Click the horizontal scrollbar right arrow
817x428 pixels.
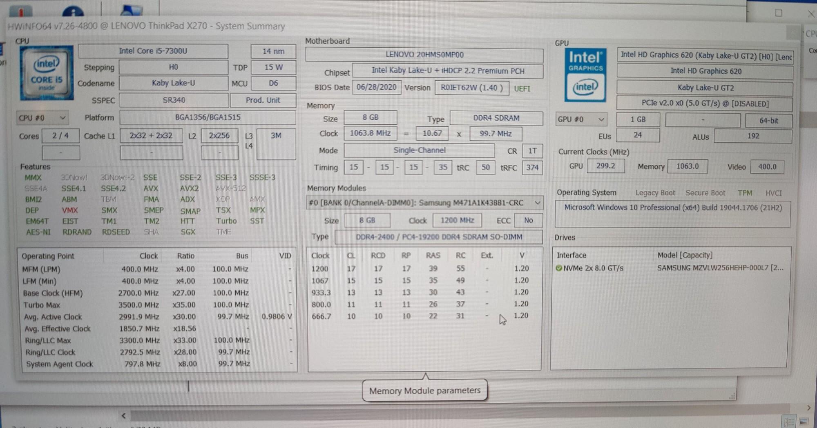pos(808,408)
